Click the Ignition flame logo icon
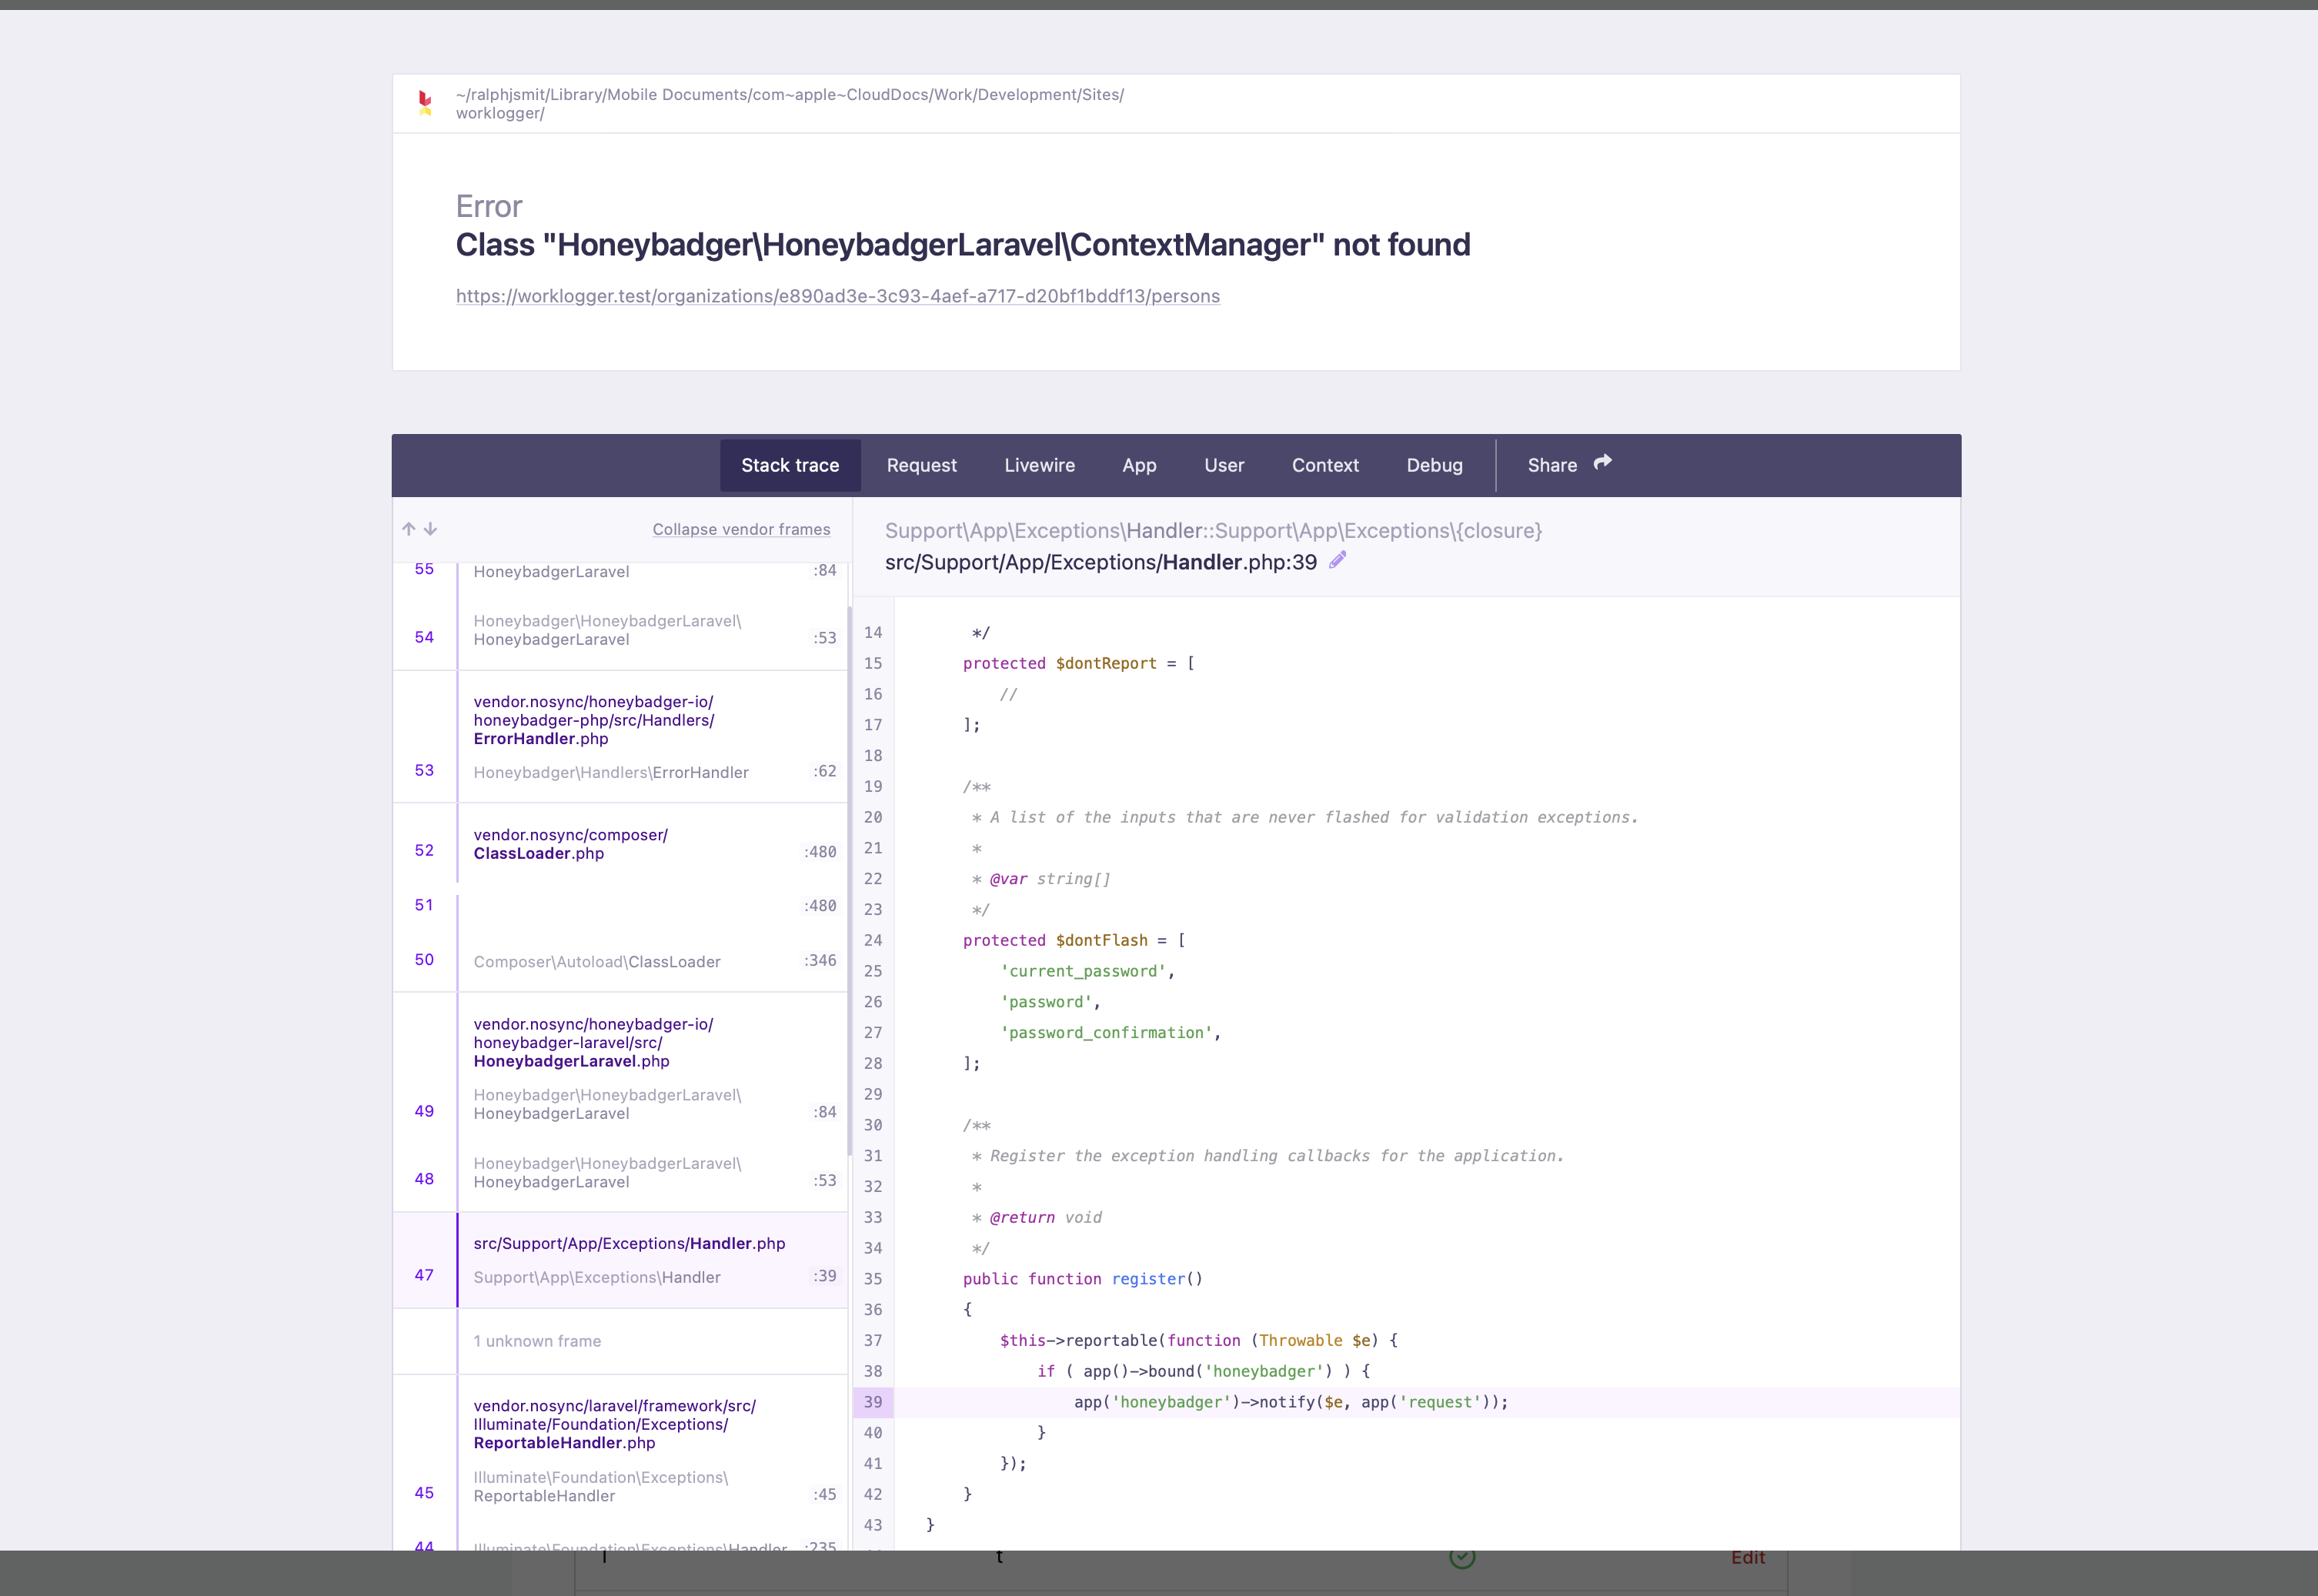Viewport: 2318px width, 1596px height. click(425, 103)
